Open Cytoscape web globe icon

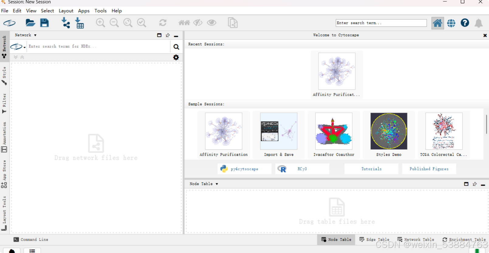coord(451,23)
